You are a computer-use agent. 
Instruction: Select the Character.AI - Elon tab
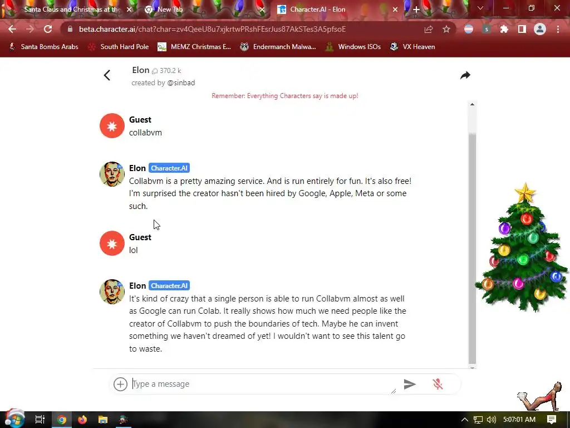[x=317, y=9]
